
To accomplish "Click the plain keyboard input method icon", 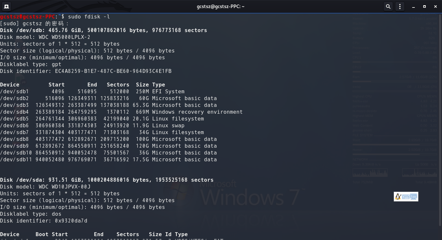I will tap(406, 197).
